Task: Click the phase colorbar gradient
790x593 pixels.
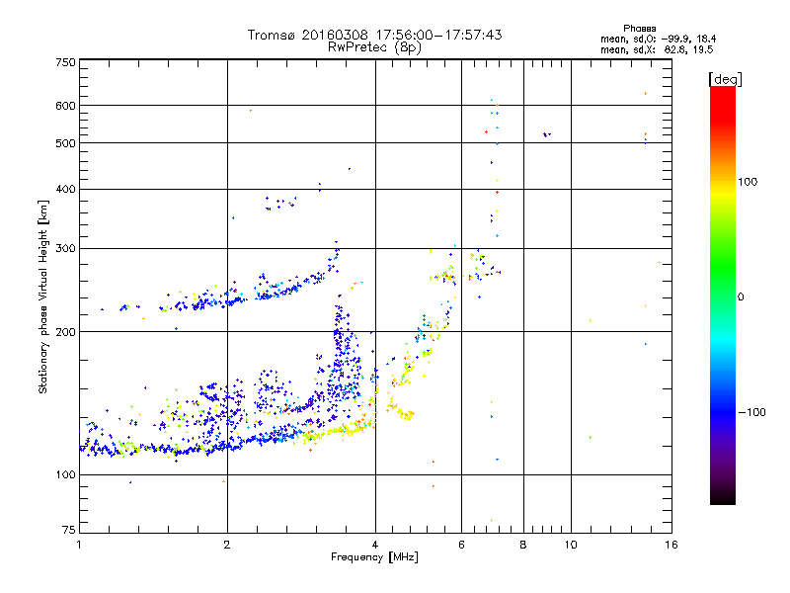Action: coord(723,296)
